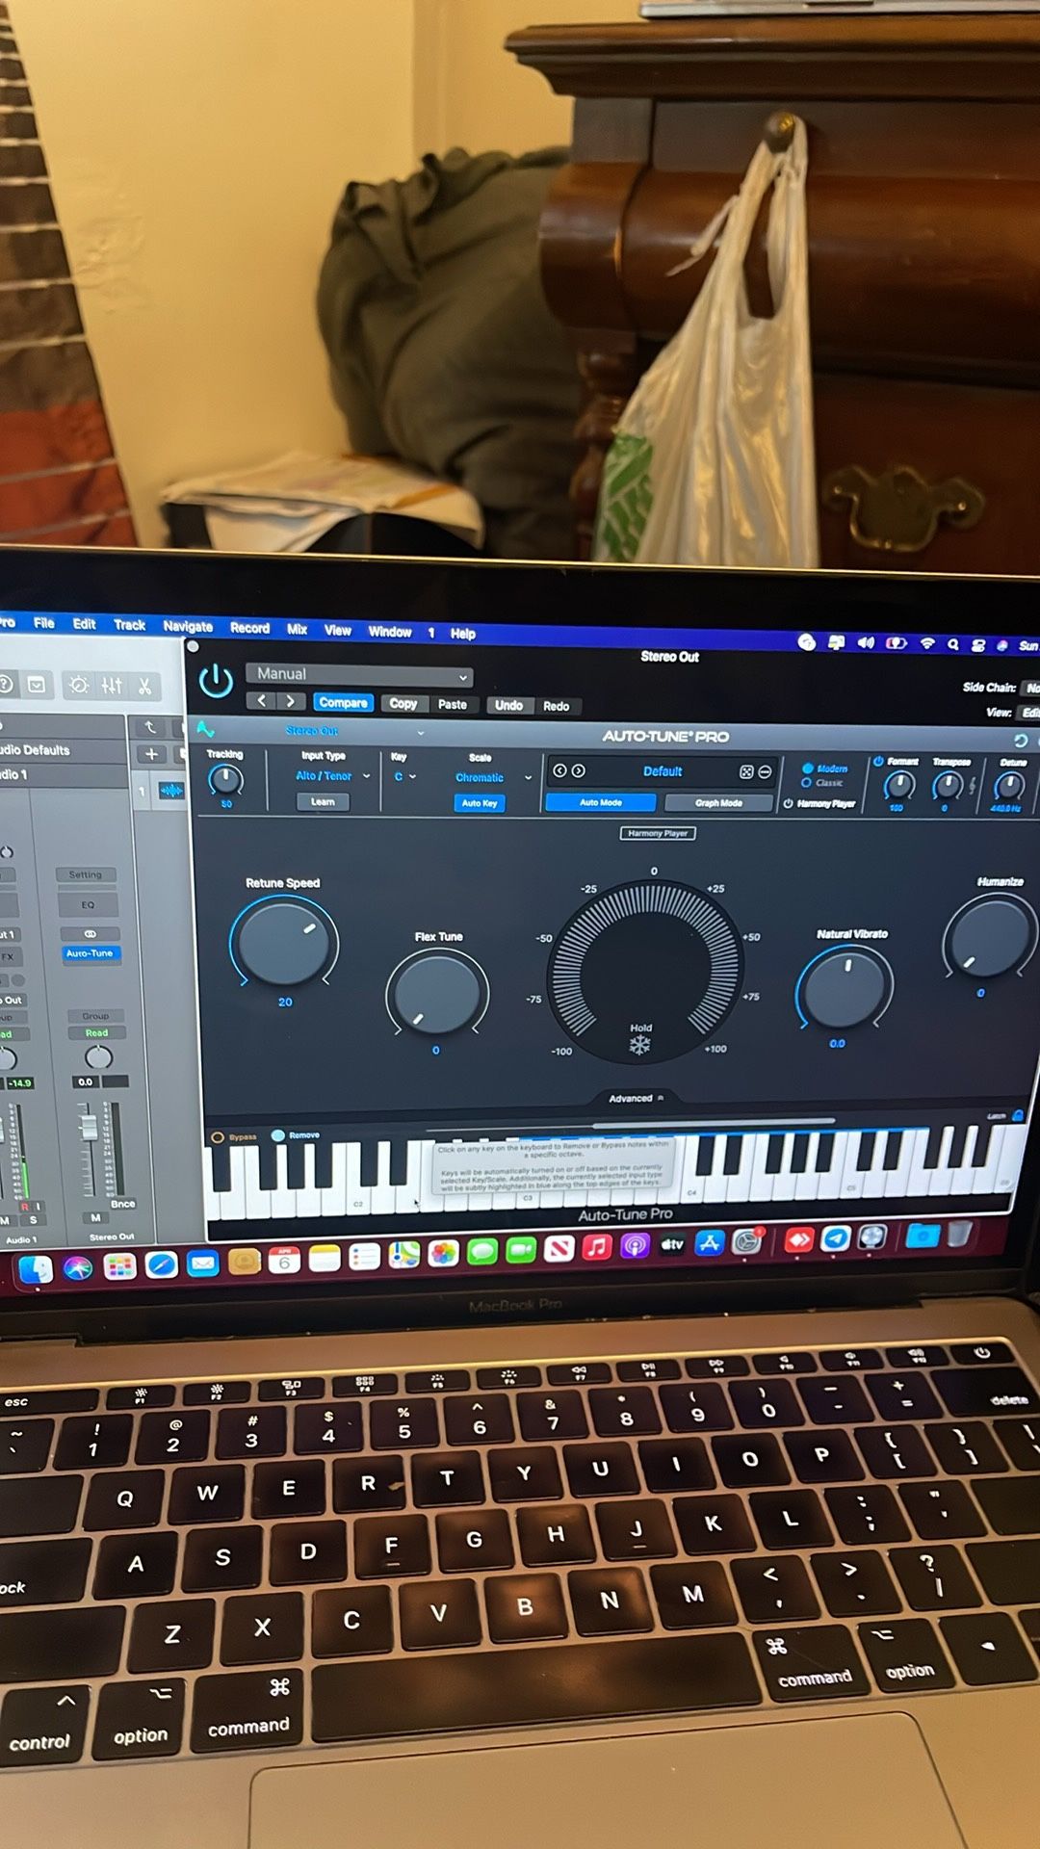1040x1849 pixels.
Task: Click the Auto-Tune waveform logo icon
Action: (x=206, y=729)
